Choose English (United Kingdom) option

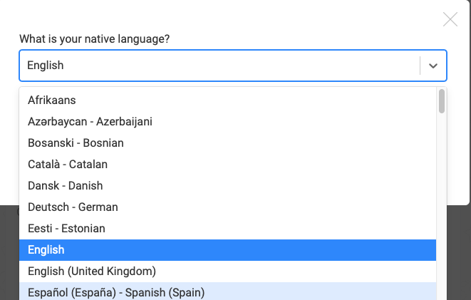[x=92, y=271]
